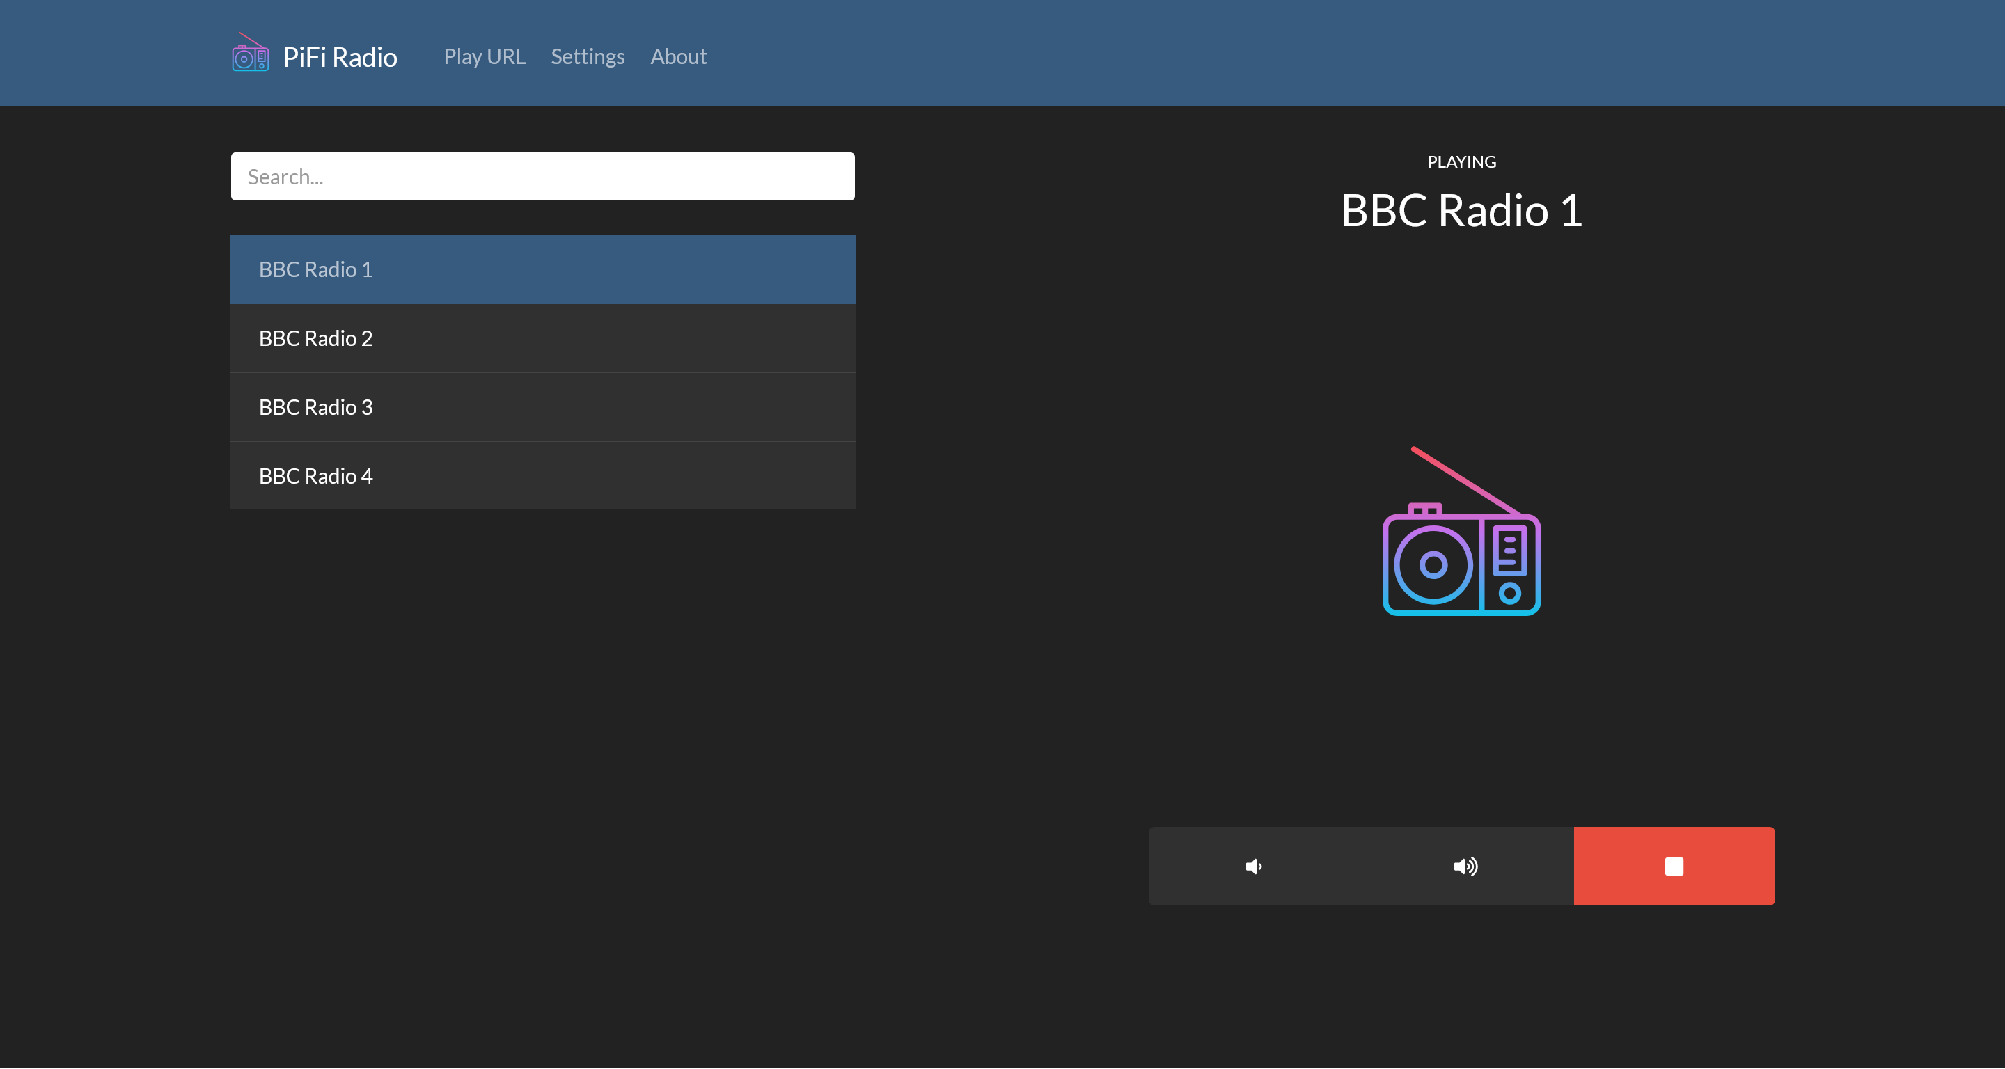The height and width of the screenshot is (1069, 2005).
Task: Focus the Search stations field
Action: pos(542,177)
